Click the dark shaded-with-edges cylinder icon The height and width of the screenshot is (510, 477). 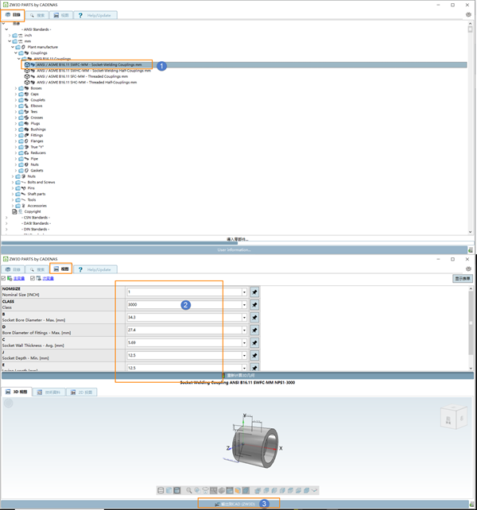[x=176, y=490]
